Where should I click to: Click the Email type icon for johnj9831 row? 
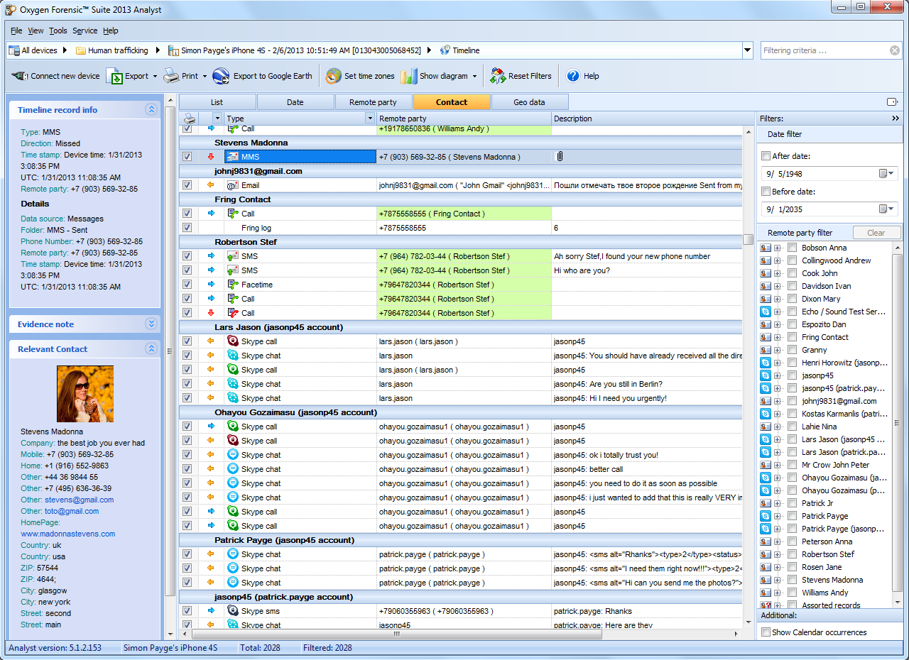(x=232, y=185)
